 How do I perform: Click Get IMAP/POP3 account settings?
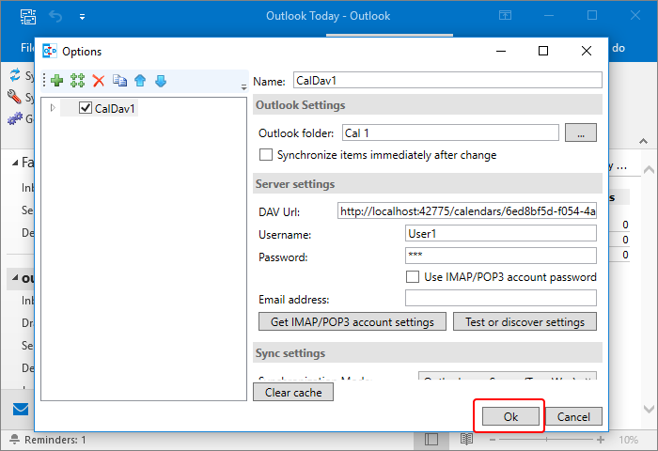click(352, 321)
